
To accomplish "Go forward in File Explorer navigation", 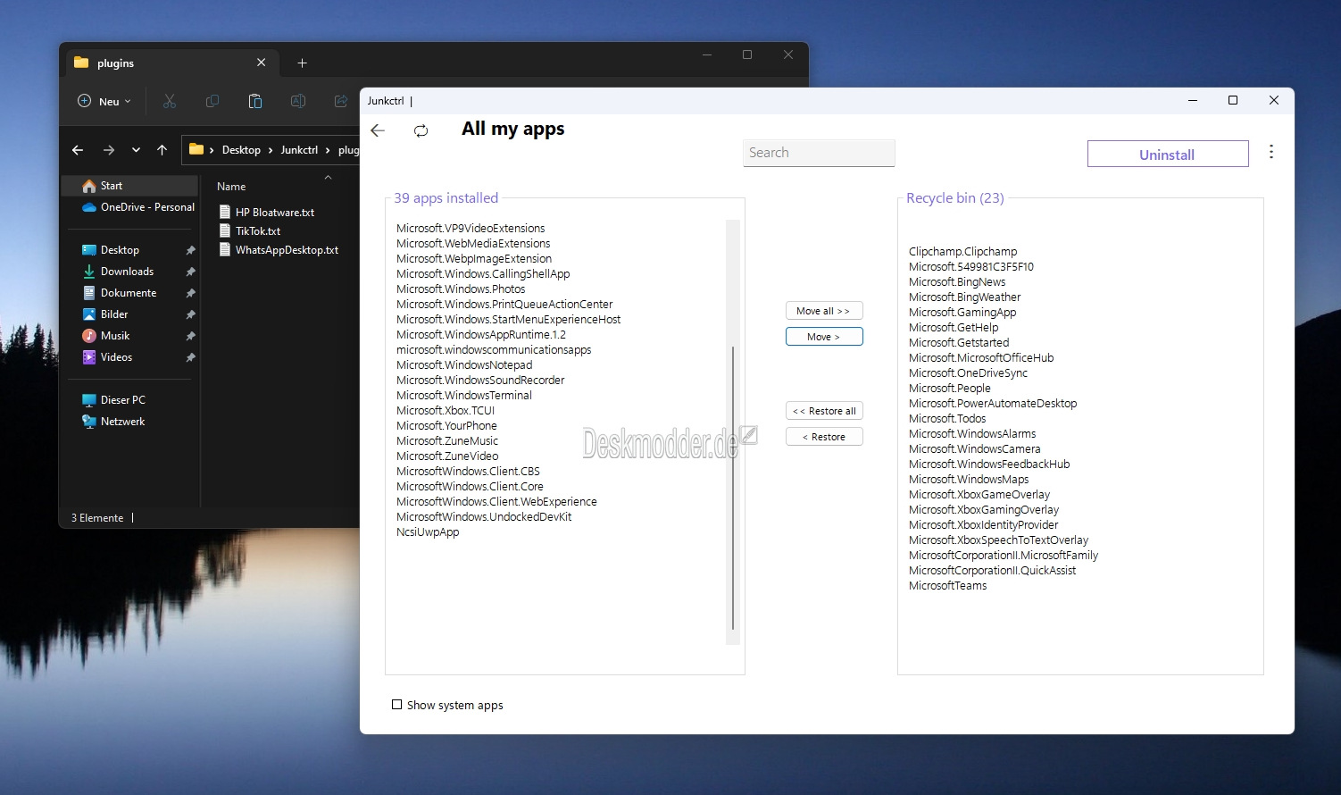I will 109,150.
